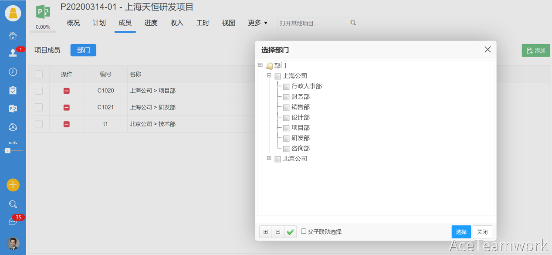The image size is (552, 255).
Task: Remove the C1020 project department row
Action: (x=67, y=91)
